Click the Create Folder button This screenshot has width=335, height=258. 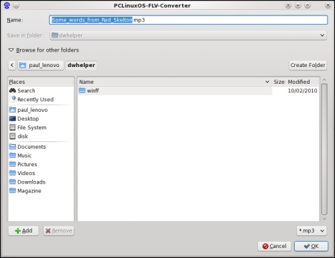[x=308, y=65]
